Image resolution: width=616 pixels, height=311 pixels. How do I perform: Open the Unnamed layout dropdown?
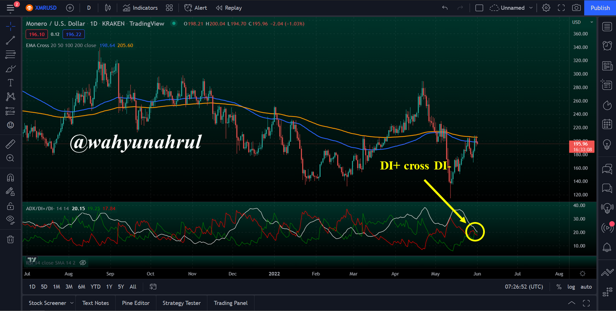click(x=512, y=8)
